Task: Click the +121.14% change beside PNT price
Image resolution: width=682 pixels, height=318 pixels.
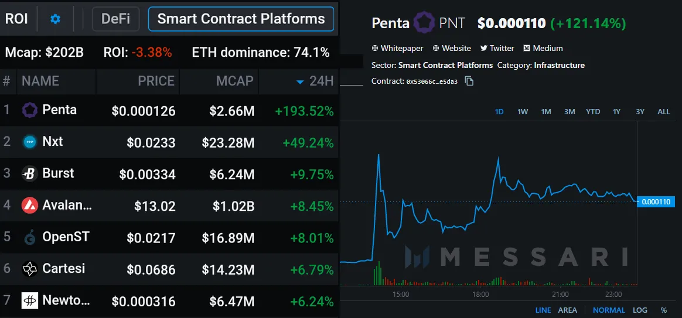Action: click(588, 23)
